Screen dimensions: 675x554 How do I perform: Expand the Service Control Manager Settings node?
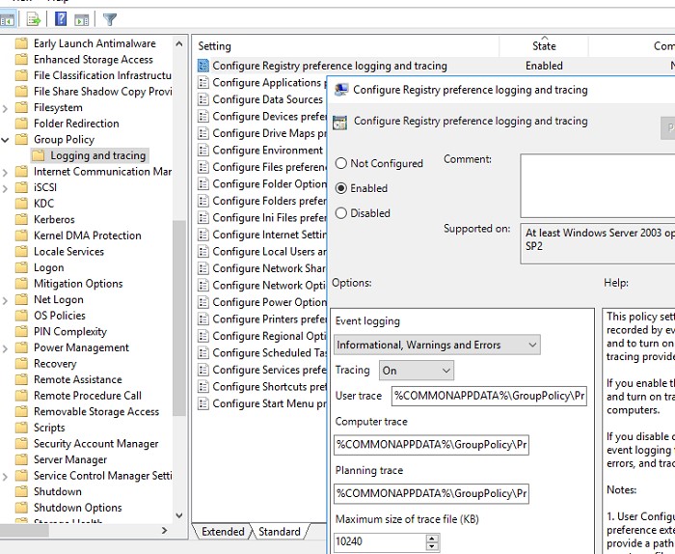[5, 476]
